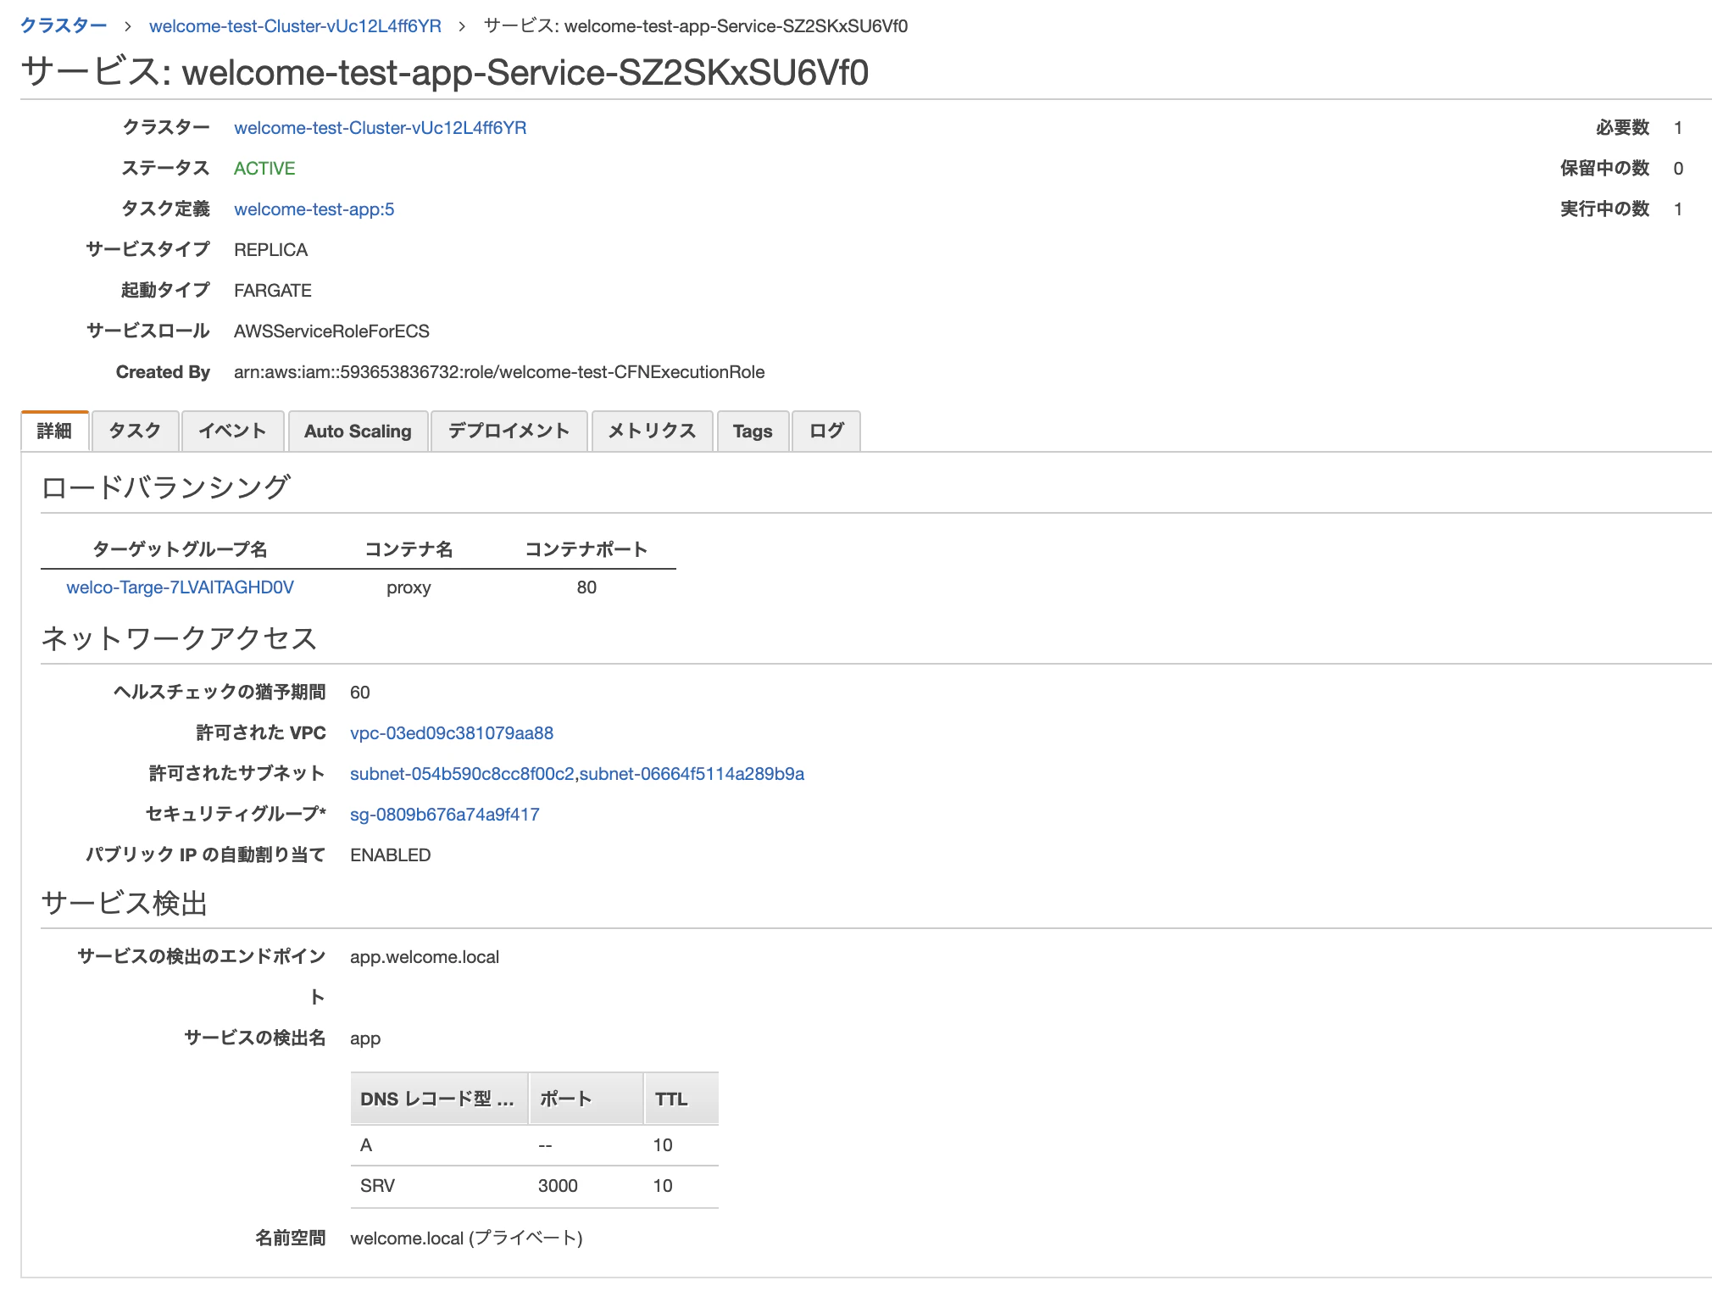Show the メトリクス tab
The width and height of the screenshot is (1712, 1297).
click(x=652, y=431)
